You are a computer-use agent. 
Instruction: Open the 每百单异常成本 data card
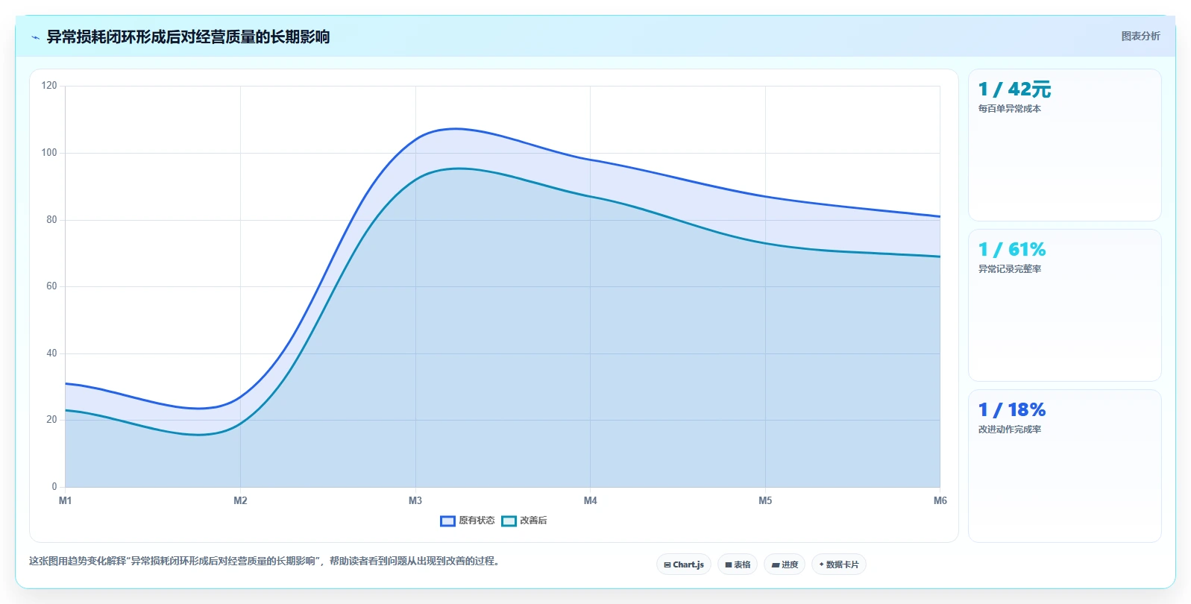(1064, 145)
